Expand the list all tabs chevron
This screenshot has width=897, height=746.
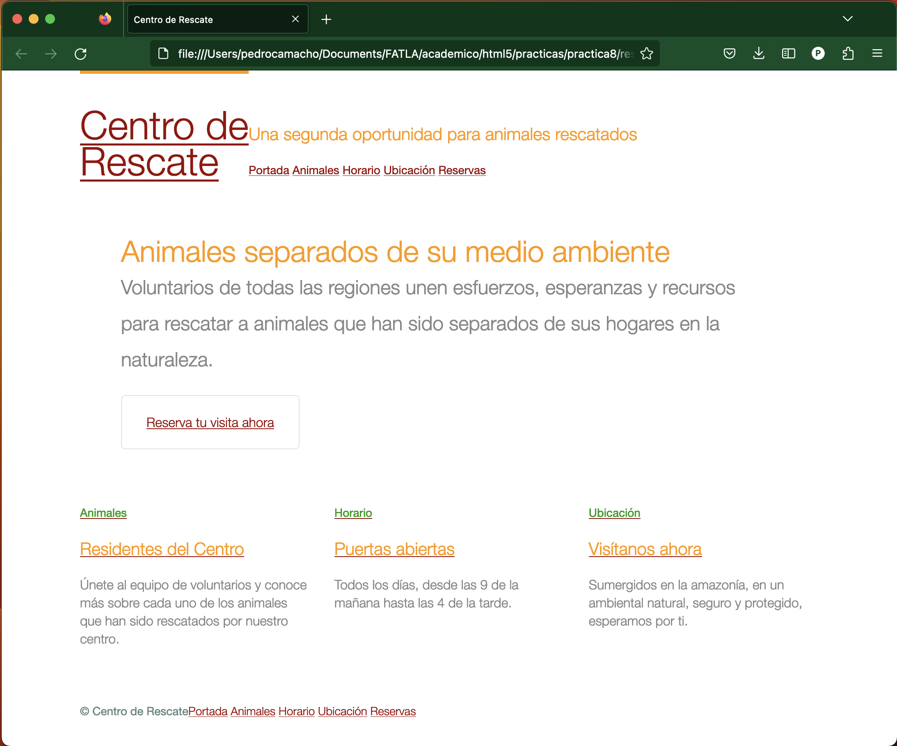pos(847,19)
